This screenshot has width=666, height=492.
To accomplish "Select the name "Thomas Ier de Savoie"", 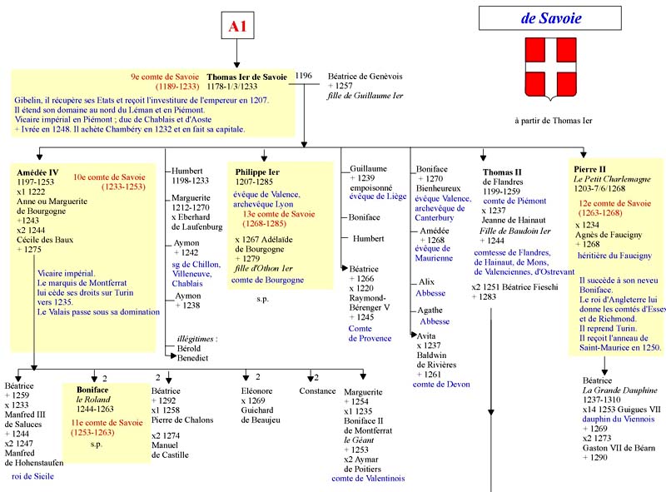I will [x=246, y=77].
